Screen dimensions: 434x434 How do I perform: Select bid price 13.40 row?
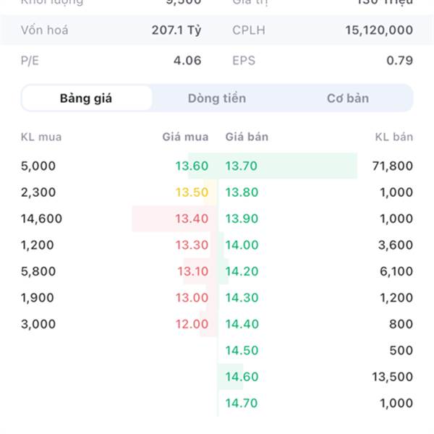[192, 219]
